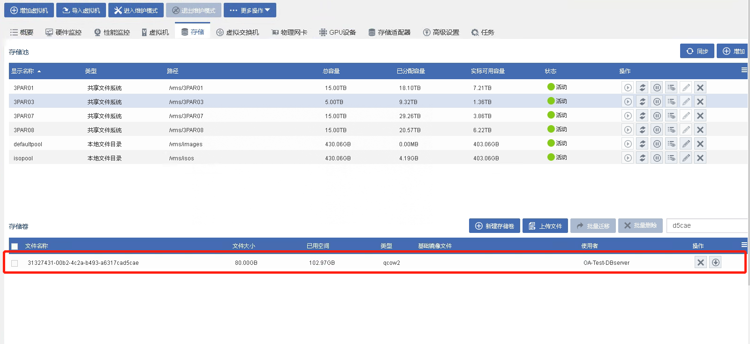Click the 上传文件 button
This screenshot has height=344, width=750.
click(545, 226)
